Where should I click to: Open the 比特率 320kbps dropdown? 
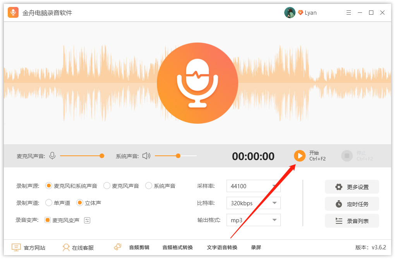(253, 203)
